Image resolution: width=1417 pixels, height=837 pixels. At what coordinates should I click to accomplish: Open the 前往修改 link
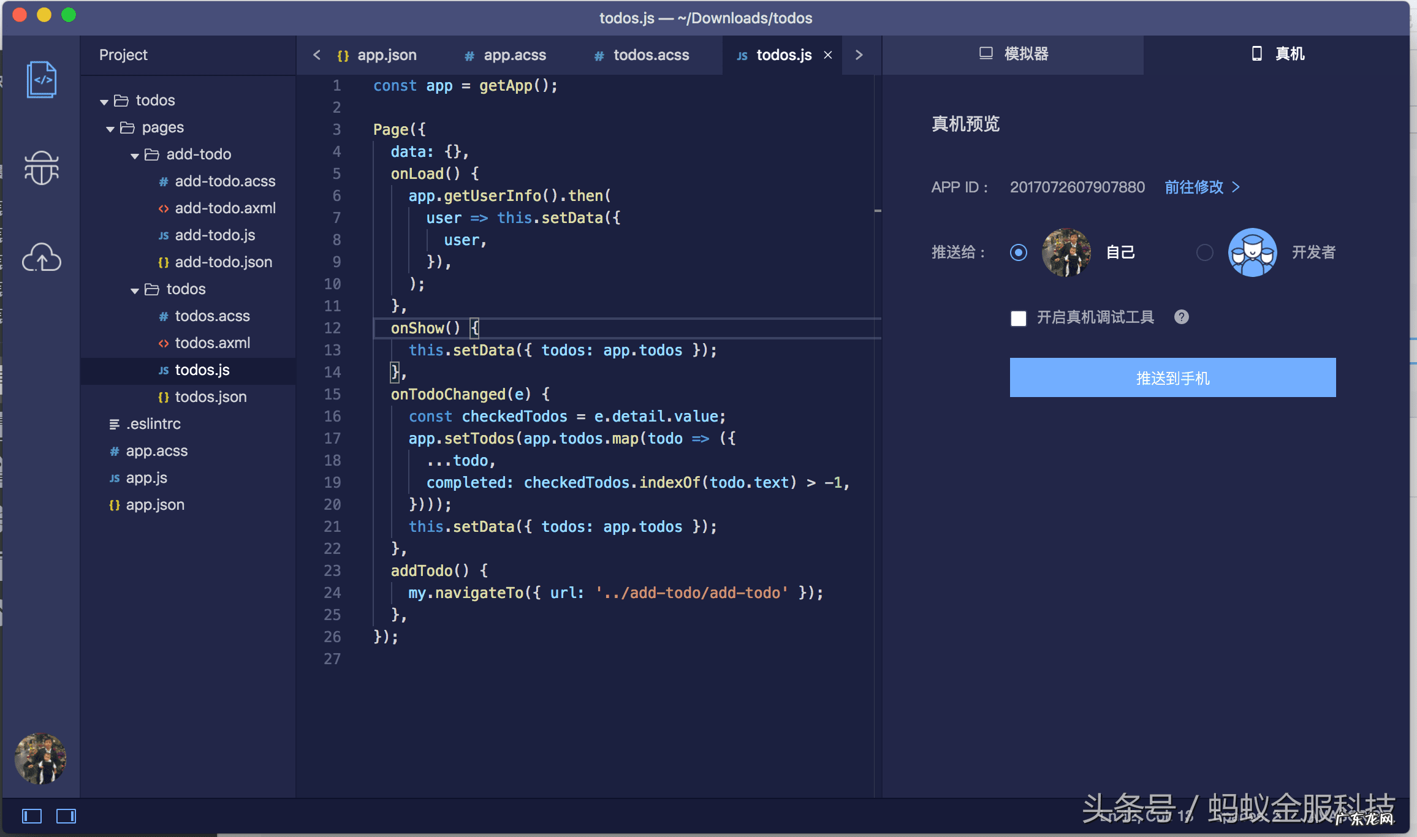pyautogui.click(x=1201, y=187)
